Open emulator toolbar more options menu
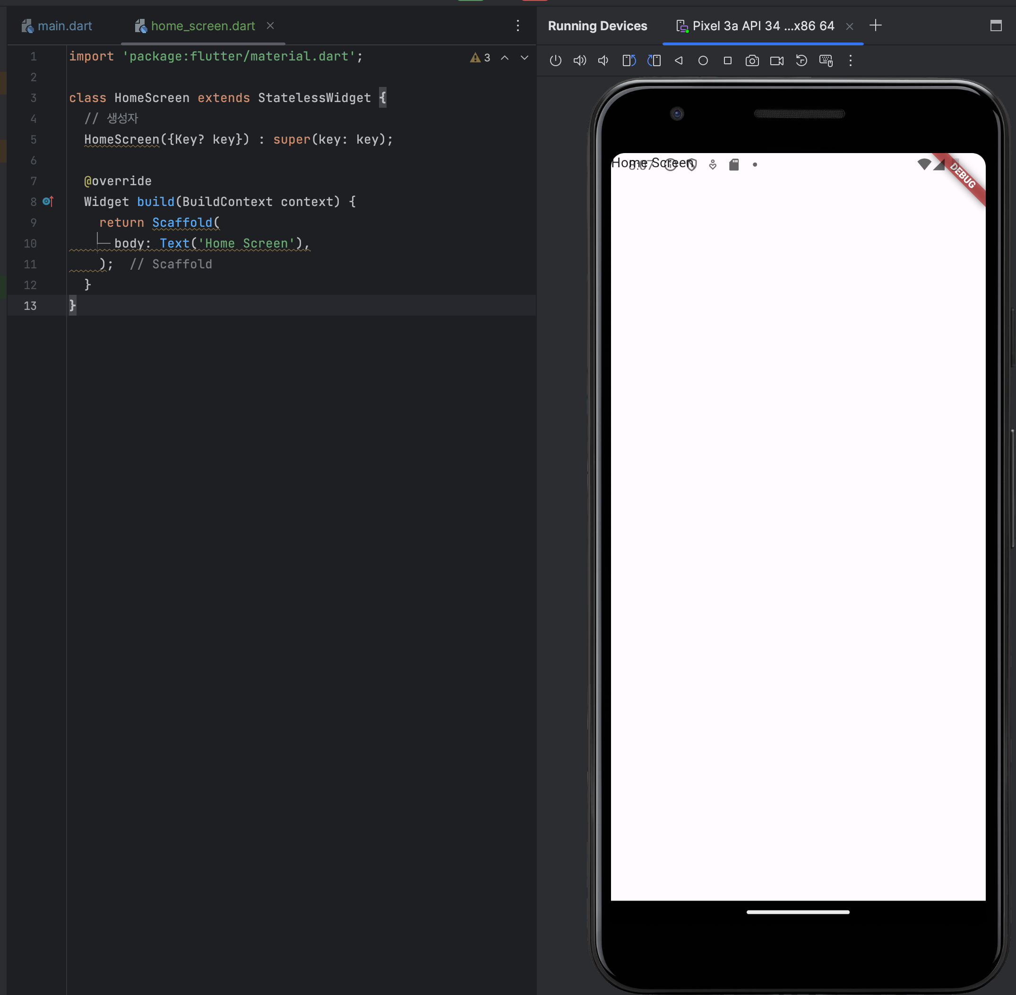This screenshot has width=1016, height=995. 850,60
